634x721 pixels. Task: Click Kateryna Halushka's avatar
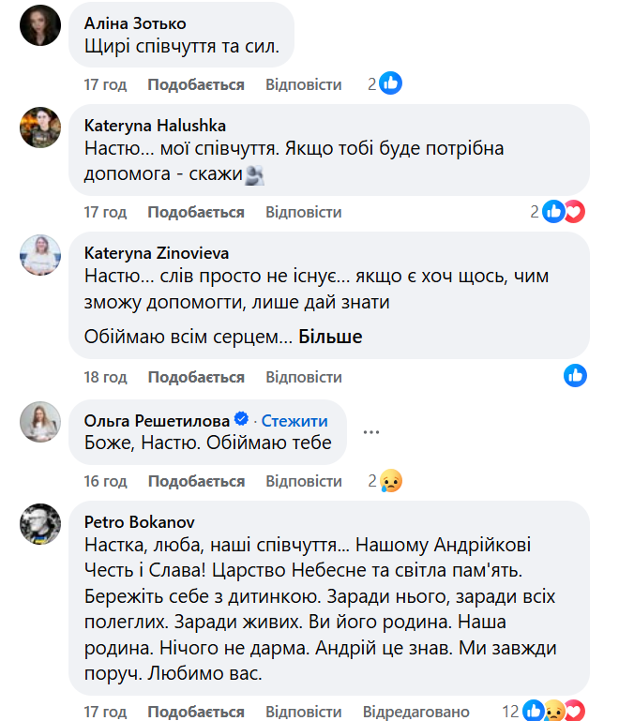pyautogui.click(x=40, y=127)
